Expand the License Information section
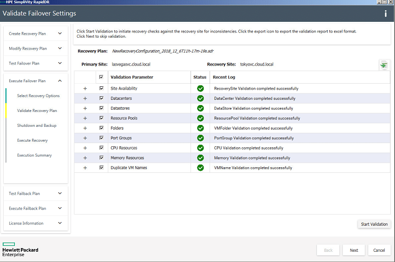 pos(36,223)
